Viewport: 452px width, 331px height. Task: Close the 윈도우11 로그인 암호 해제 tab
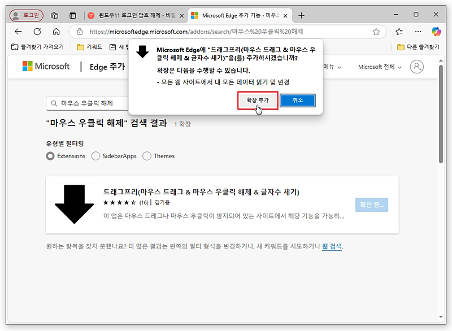coord(182,16)
